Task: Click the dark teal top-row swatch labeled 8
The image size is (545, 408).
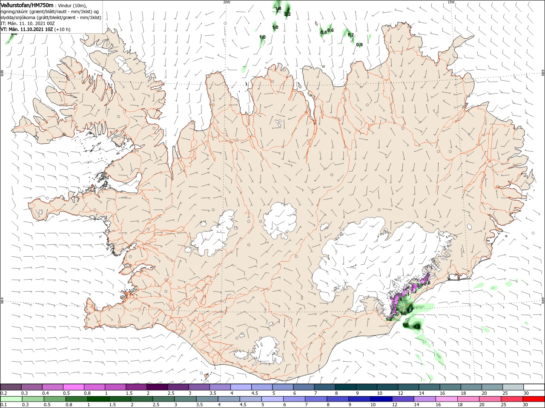Action: [346, 387]
